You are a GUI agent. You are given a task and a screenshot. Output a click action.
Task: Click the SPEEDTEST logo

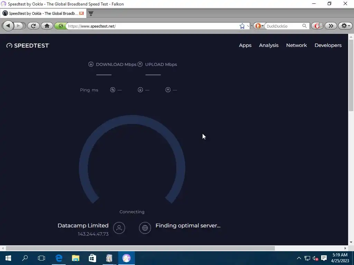point(28,46)
